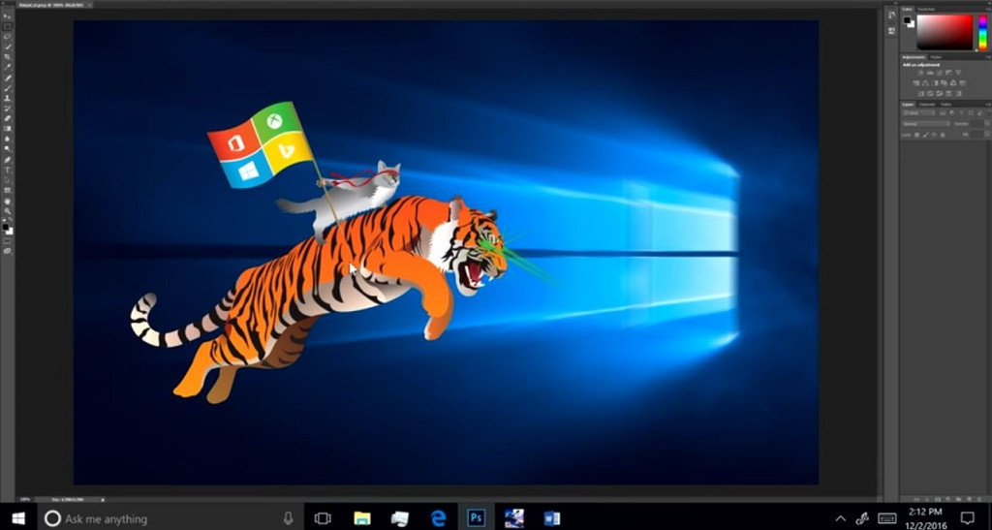Viewport: 992px width, 530px height.
Task: Select the Clone Stamp tool
Action: click(x=8, y=98)
